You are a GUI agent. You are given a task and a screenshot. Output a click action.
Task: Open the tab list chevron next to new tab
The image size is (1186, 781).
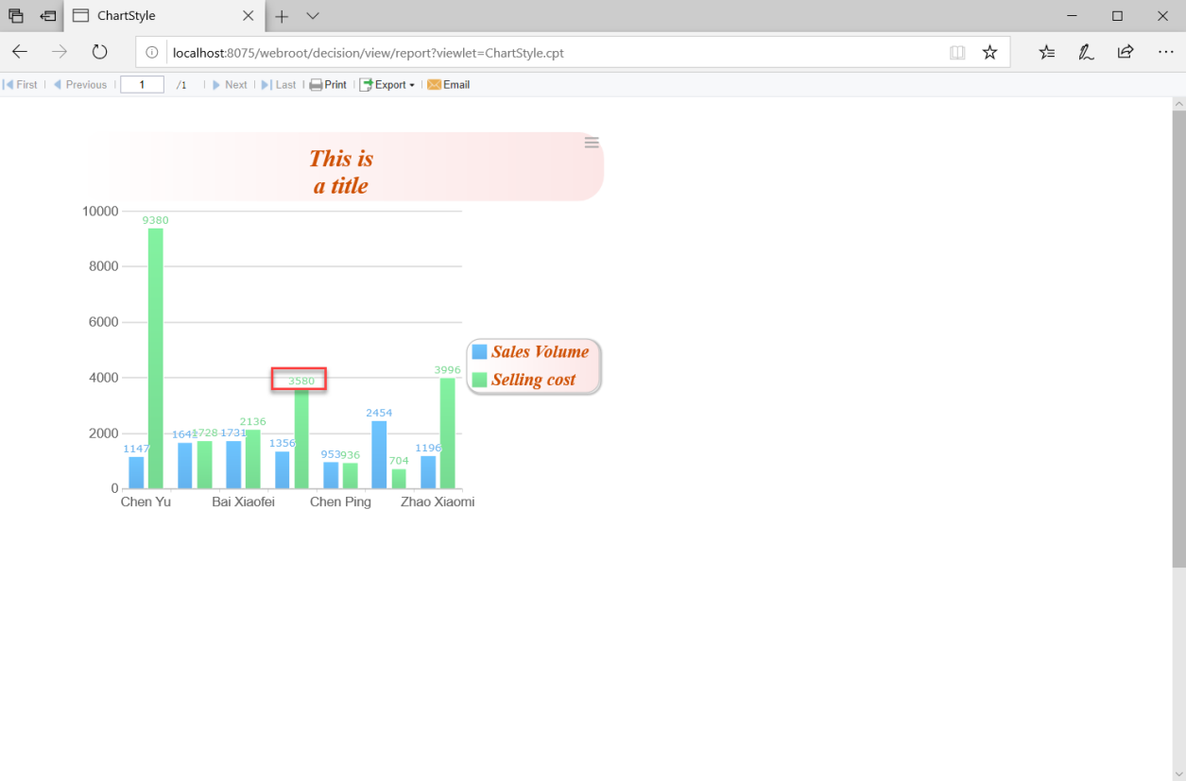pos(312,16)
